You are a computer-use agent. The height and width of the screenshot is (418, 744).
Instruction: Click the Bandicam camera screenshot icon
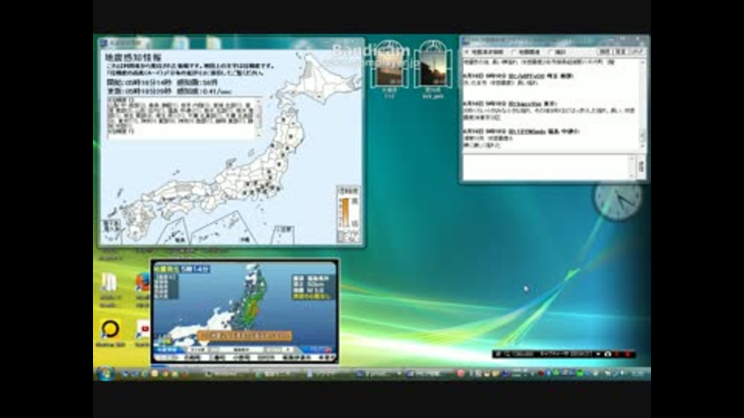pyautogui.click(x=608, y=354)
